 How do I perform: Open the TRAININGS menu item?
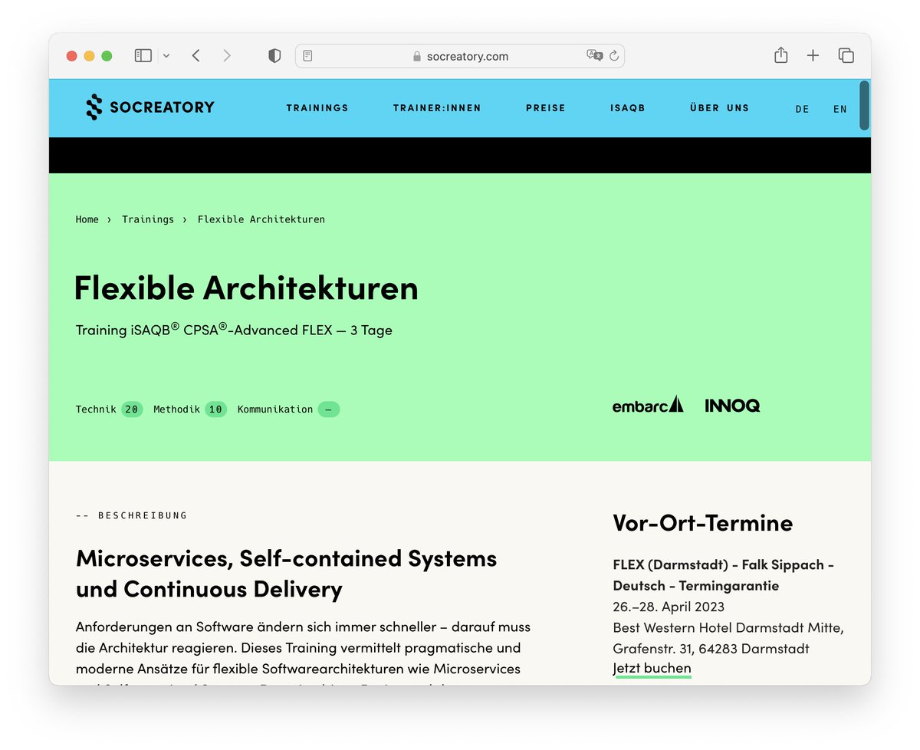pyautogui.click(x=317, y=108)
